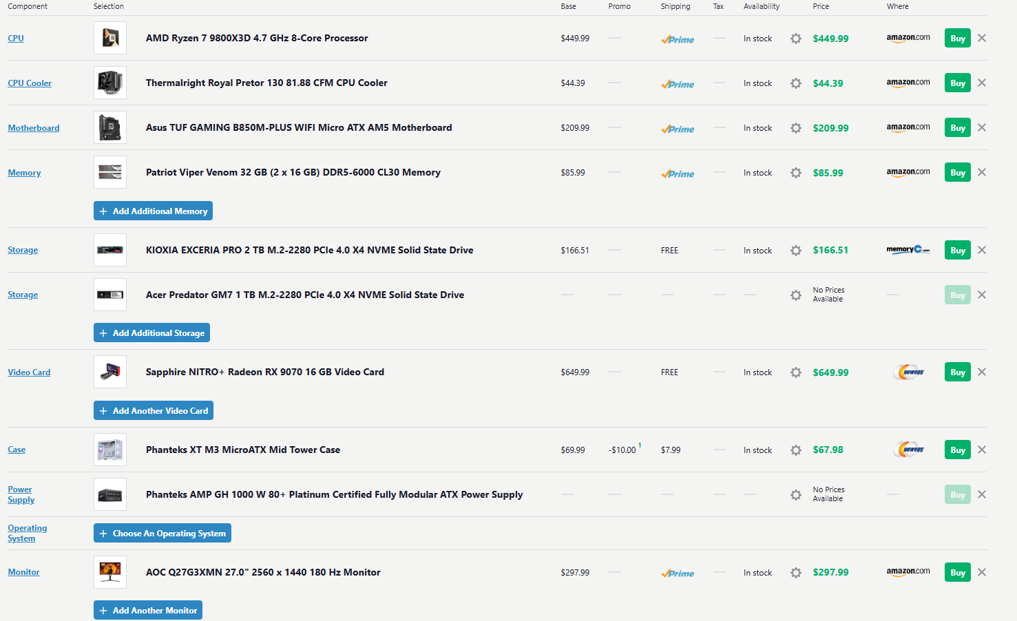The height and width of the screenshot is (621, 1017).
Task: Open the Motherboard category link
Action: pyautogui.click(x=34, y=128)
